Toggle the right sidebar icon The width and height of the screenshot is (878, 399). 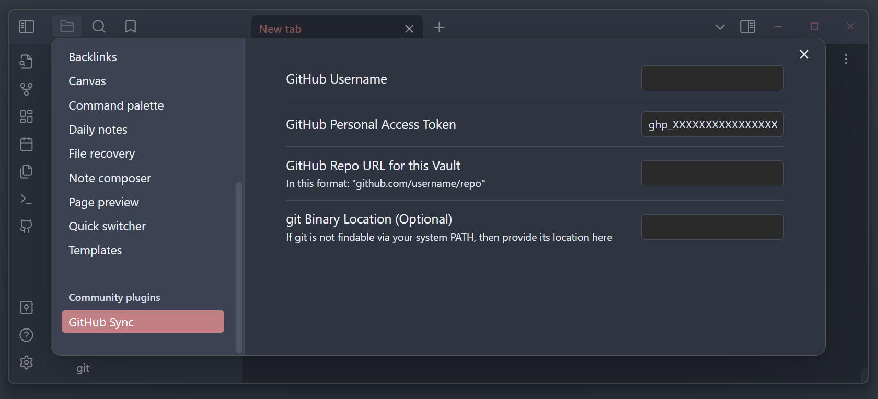(x=748, y=27)
